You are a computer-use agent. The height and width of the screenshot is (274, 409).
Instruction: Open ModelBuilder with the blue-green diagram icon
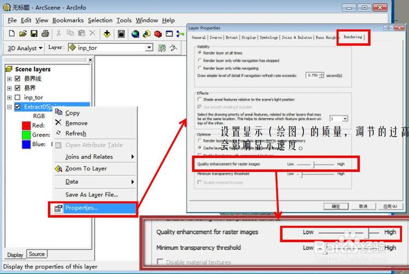[180, 34]
